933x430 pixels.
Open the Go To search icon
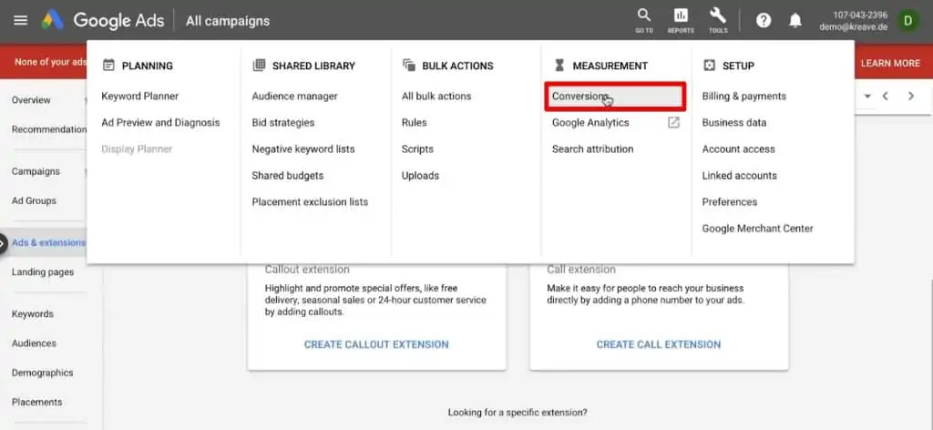coord(644,21)
